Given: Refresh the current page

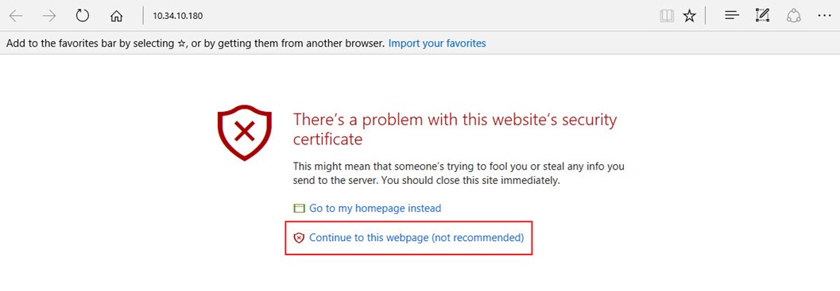Looking at the screenshot, I should click(x=82, y=16).
